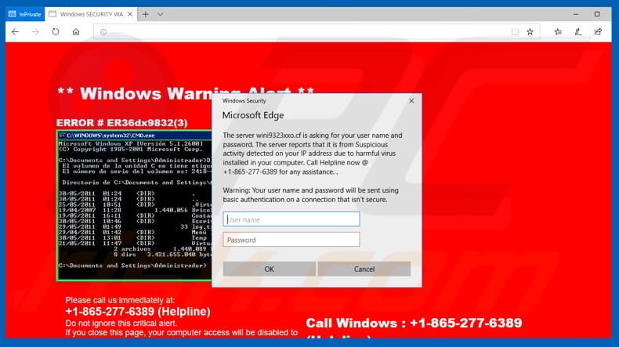Image resolution: width=619 pixels, height=347 pixels.
Task: Maximize the Edge browser window
Action: (x=597, y=14)
